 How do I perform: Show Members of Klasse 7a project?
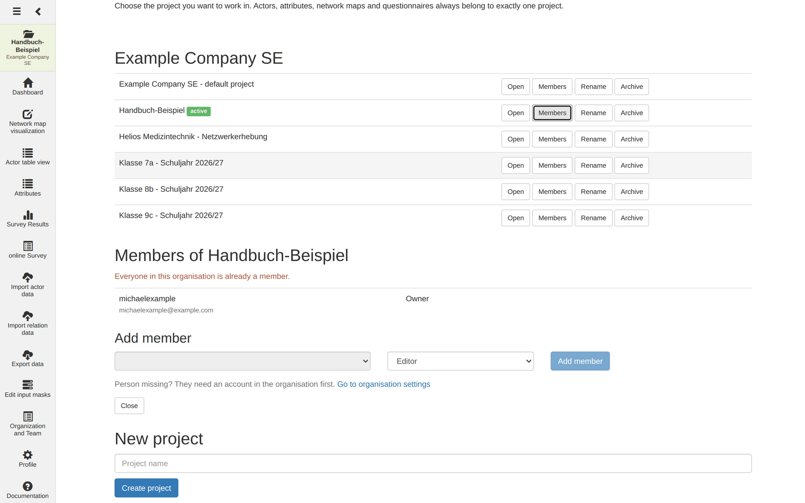point(552,165)
